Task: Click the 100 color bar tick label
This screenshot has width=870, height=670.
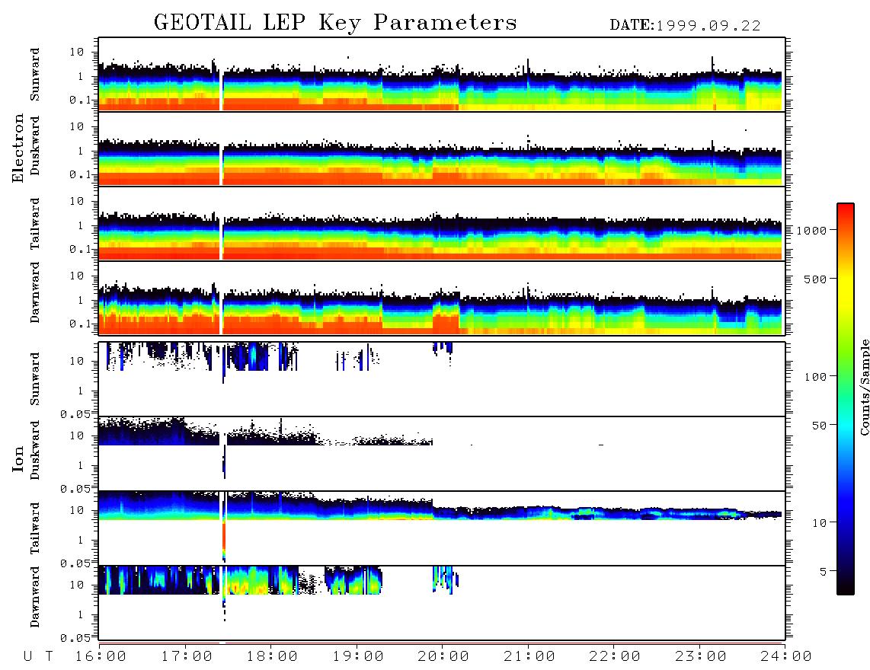Action: click(x=816, y=377)
